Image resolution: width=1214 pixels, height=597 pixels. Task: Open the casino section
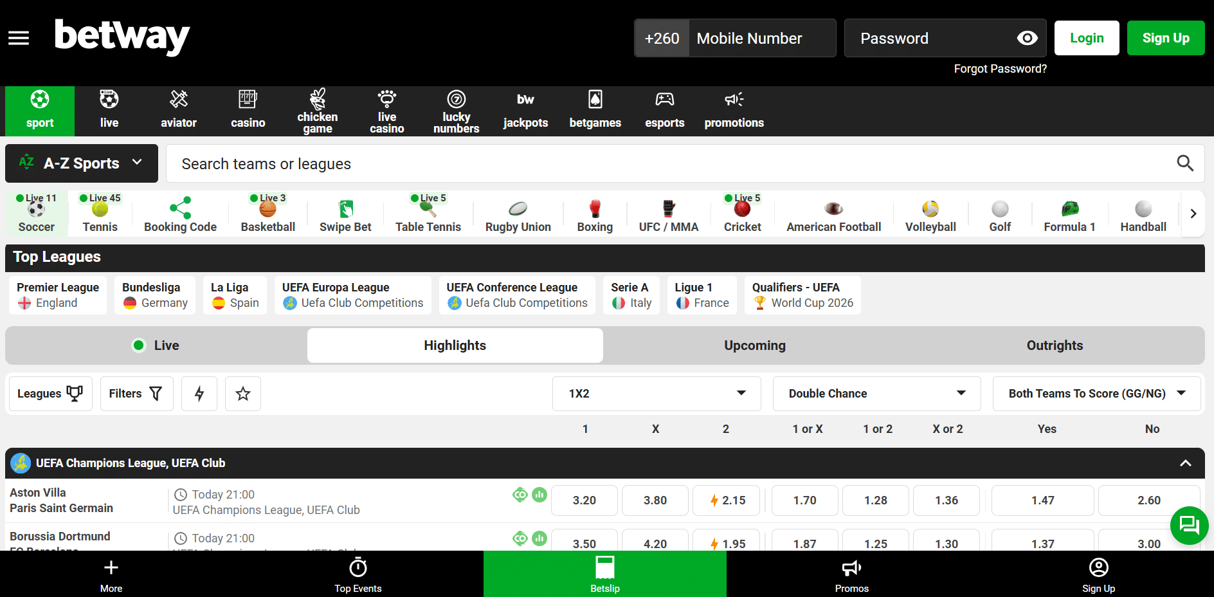(x=248, y=111)
